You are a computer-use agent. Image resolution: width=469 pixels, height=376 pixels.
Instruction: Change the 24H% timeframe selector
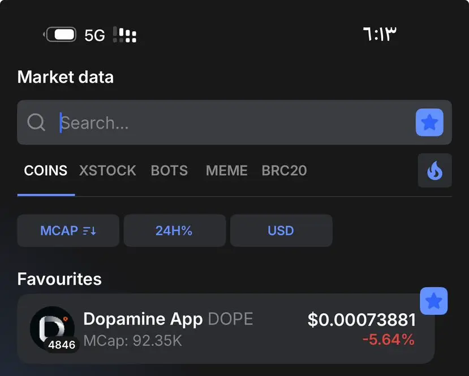pos(175,230)
